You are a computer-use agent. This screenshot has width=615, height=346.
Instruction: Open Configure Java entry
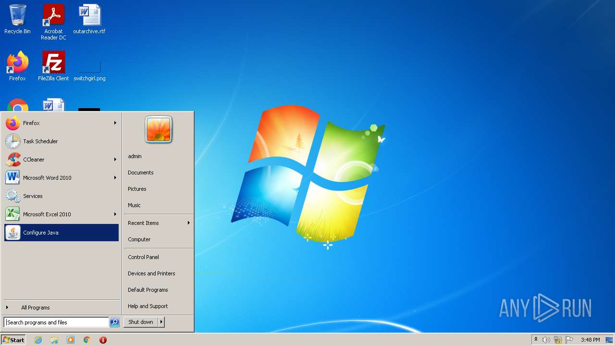pos(61,233)
